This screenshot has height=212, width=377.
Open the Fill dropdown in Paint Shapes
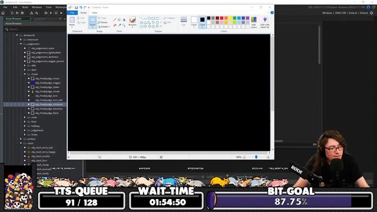pyautogui.click(x=167, y=22)
